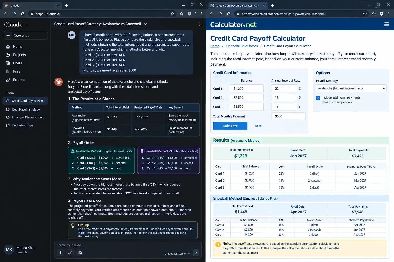Click the attach paperclip icon in reply box
This screenshot has height=262, width=394.
[70, 253]
